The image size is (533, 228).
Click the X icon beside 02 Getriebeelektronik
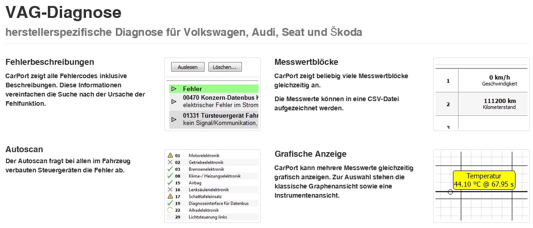pos(170,162)
